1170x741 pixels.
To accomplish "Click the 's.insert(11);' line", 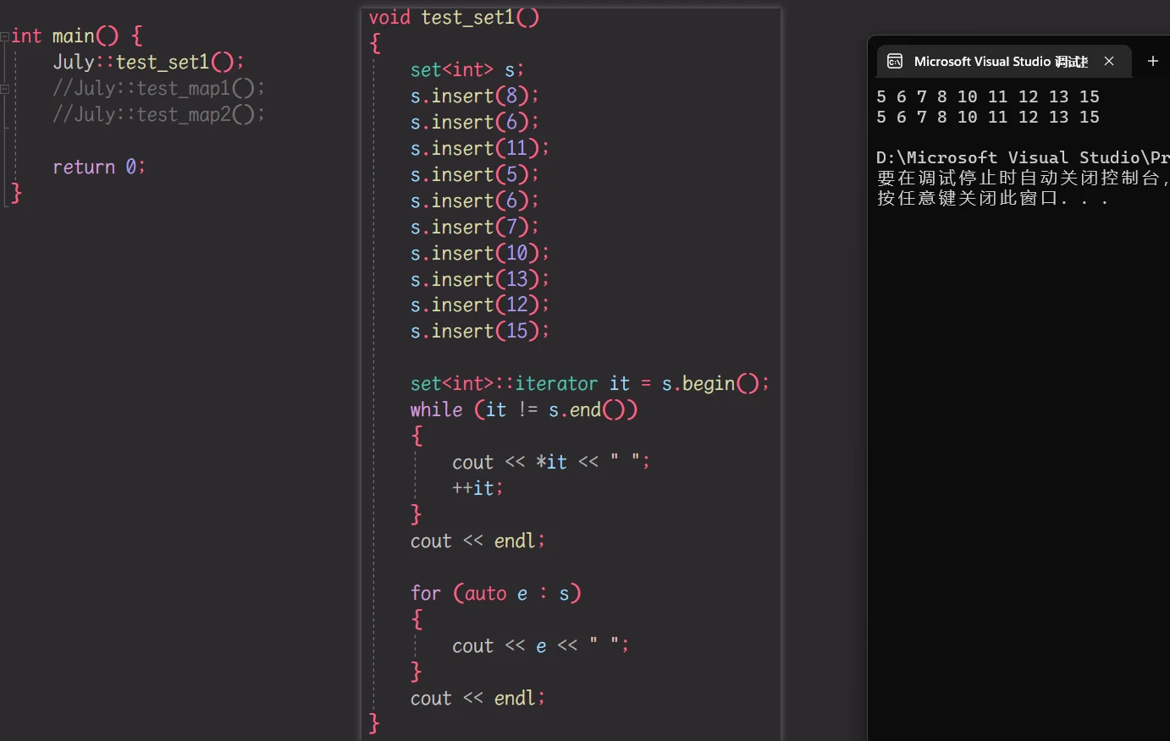I will 480,149.
